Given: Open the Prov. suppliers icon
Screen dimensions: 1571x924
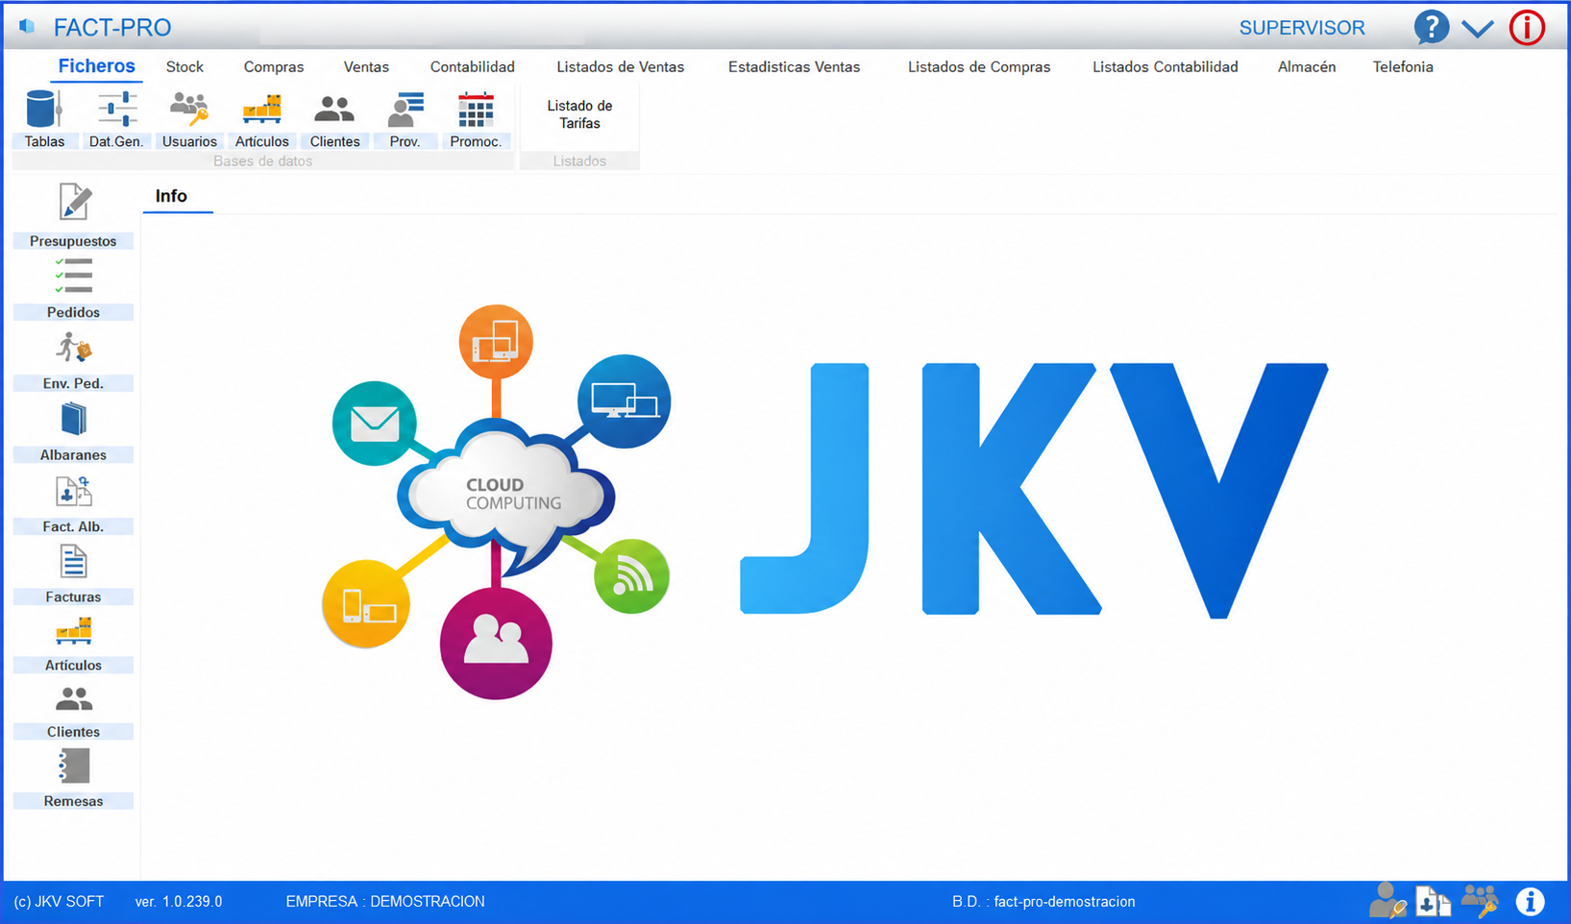Looking at the screenshot, I should point(405,118).
